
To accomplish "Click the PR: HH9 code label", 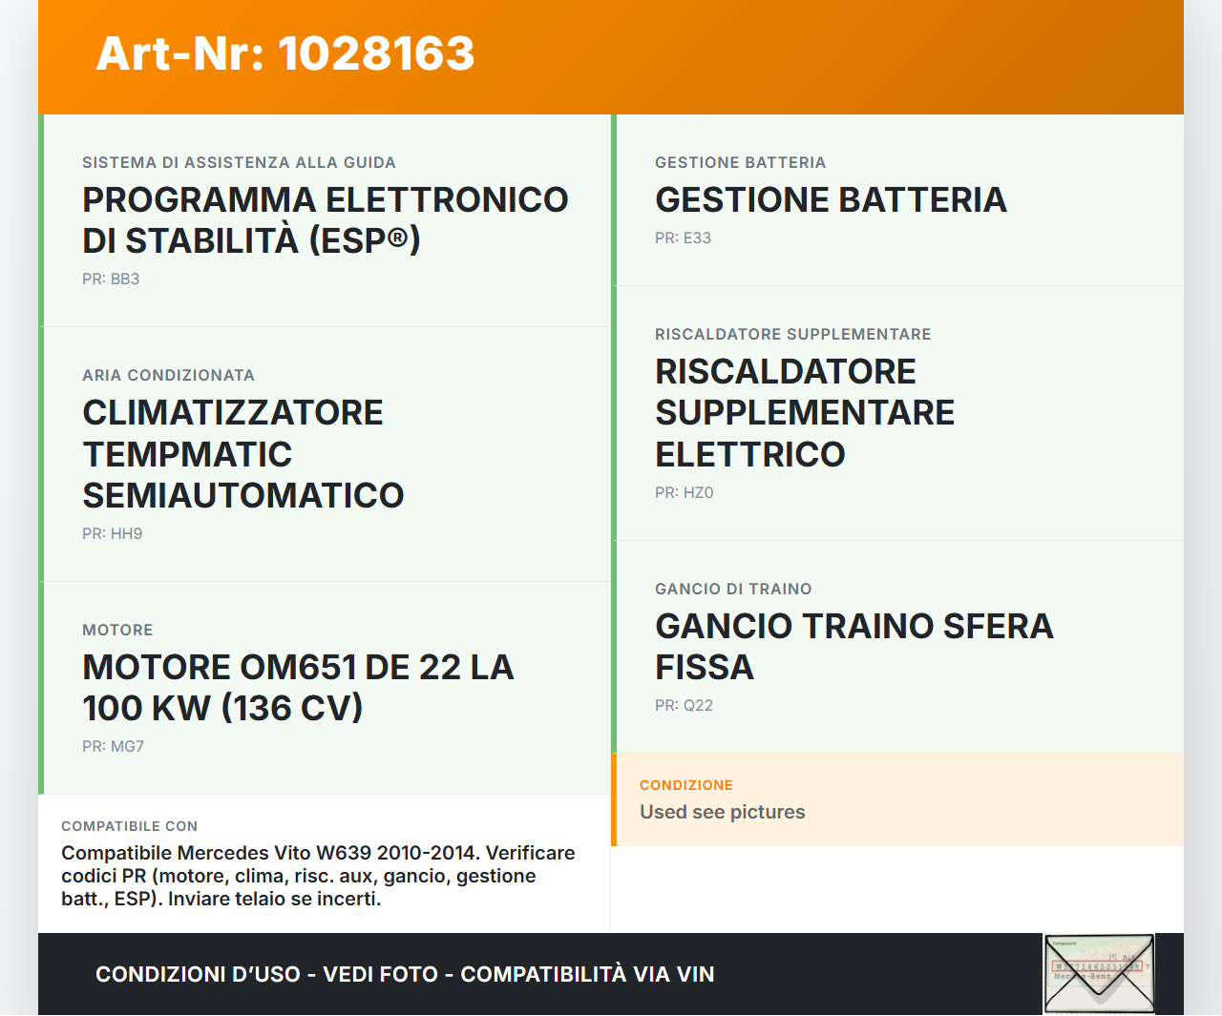I will pyautogui.click(x=112, y=533).
